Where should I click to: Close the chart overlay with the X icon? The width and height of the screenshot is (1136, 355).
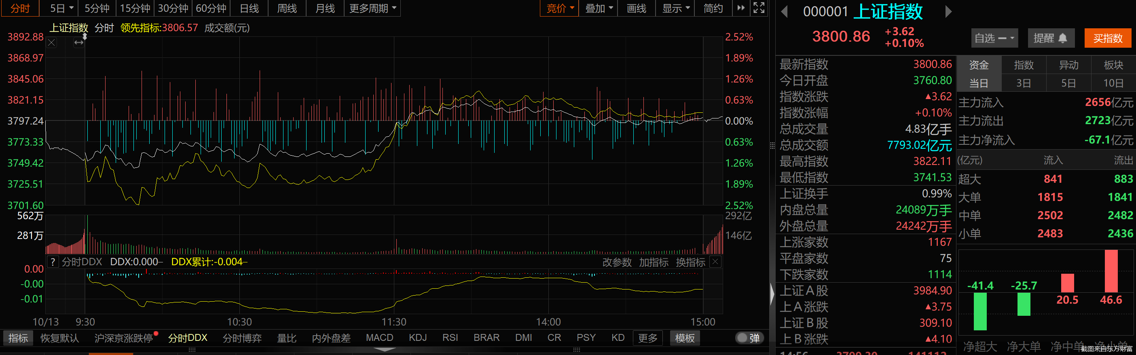tap(52, 43)
